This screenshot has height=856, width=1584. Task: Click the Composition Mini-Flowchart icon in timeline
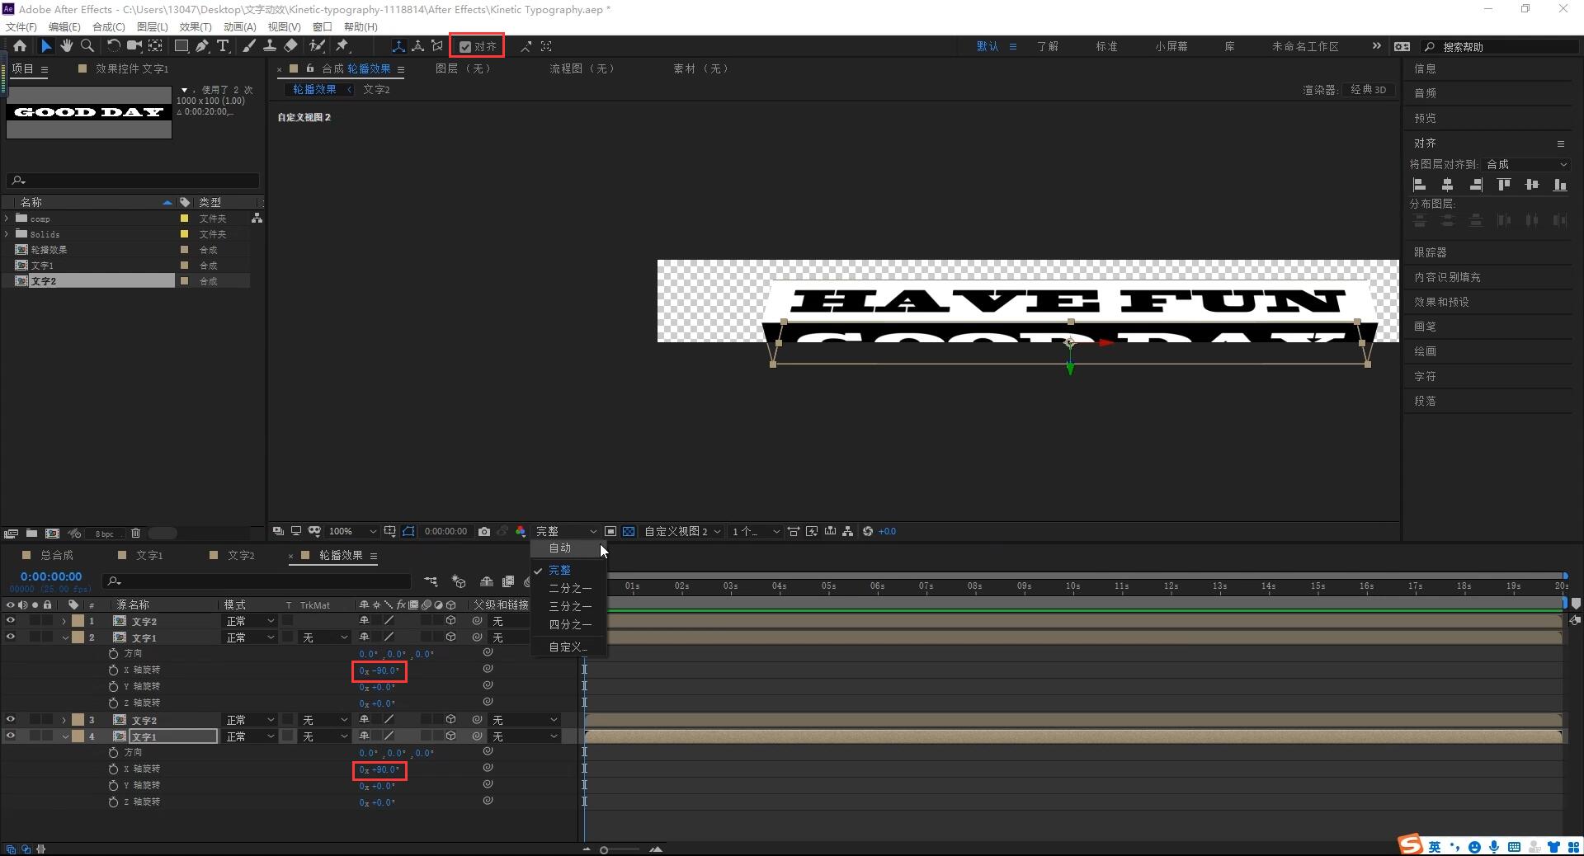431,581
